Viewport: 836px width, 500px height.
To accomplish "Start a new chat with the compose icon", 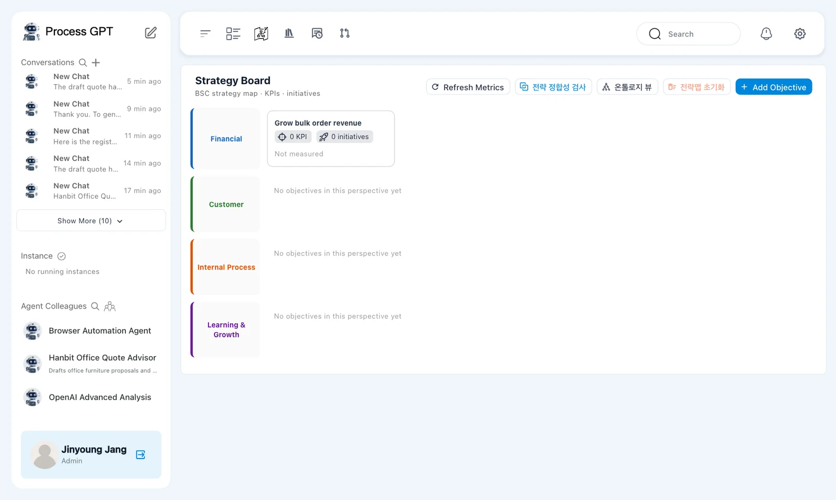I will 150,32.
